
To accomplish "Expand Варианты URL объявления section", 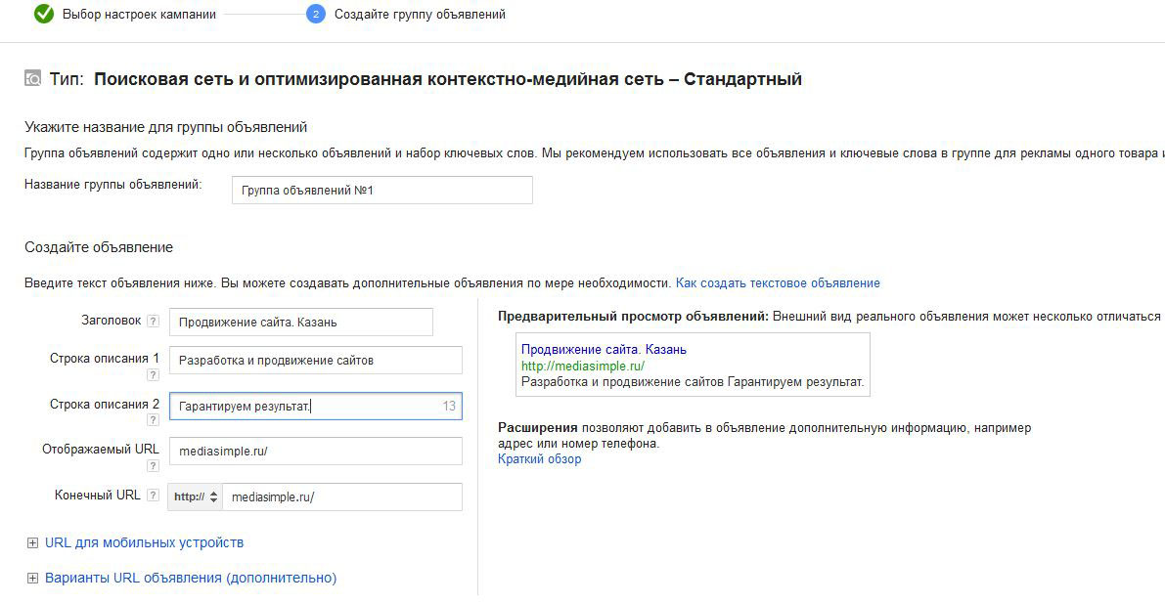I will 32,579.
